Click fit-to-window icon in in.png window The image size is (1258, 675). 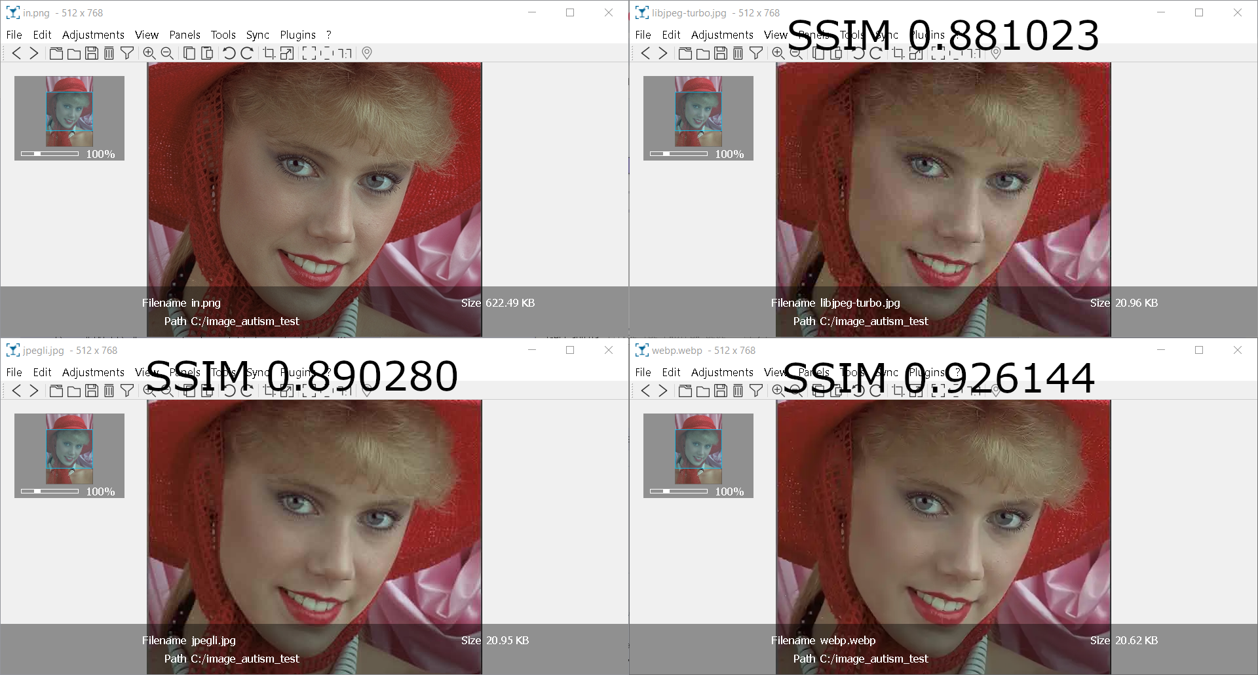point(309,53)
